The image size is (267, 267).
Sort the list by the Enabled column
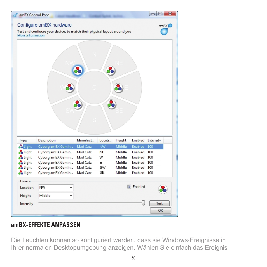point(138,140)
